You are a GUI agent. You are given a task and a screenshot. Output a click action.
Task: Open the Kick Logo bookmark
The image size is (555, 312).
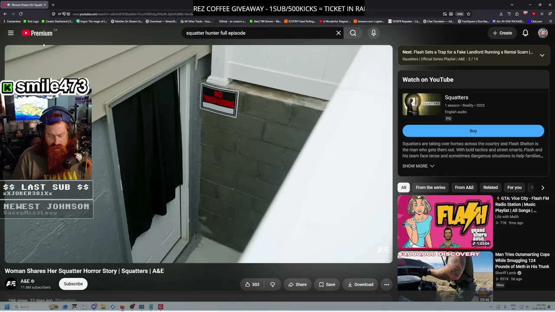[x=31, y=21]
